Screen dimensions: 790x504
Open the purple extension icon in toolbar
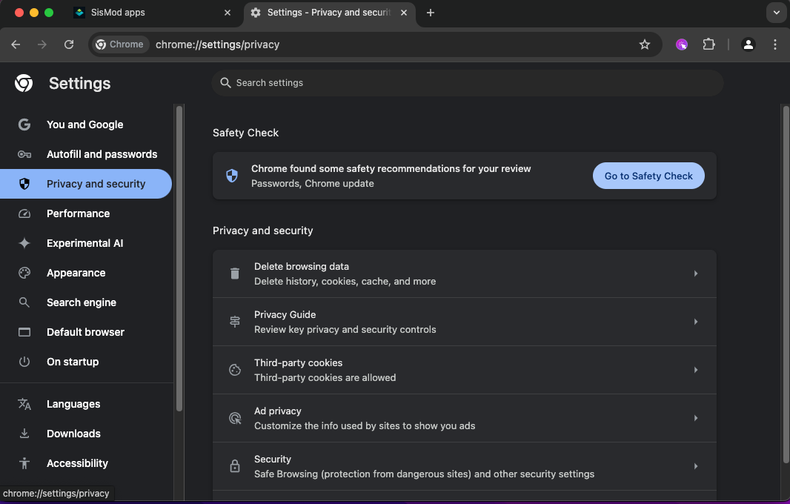click(x=682, y=44)
